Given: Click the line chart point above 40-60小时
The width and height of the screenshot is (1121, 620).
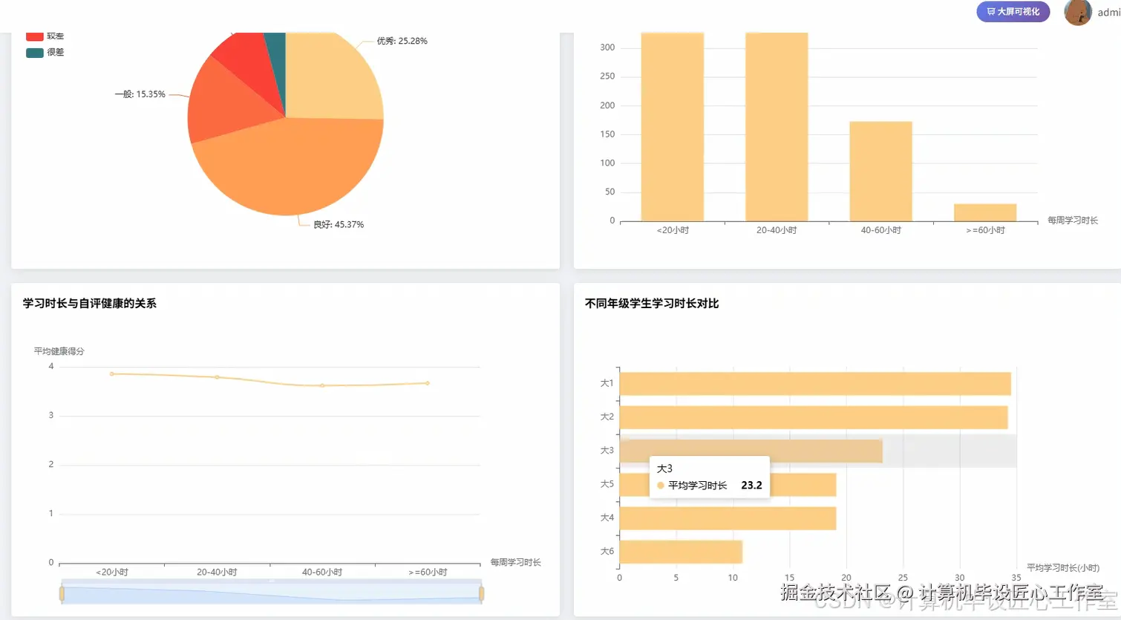Looking at the screenshot, I should coord(322,385).
